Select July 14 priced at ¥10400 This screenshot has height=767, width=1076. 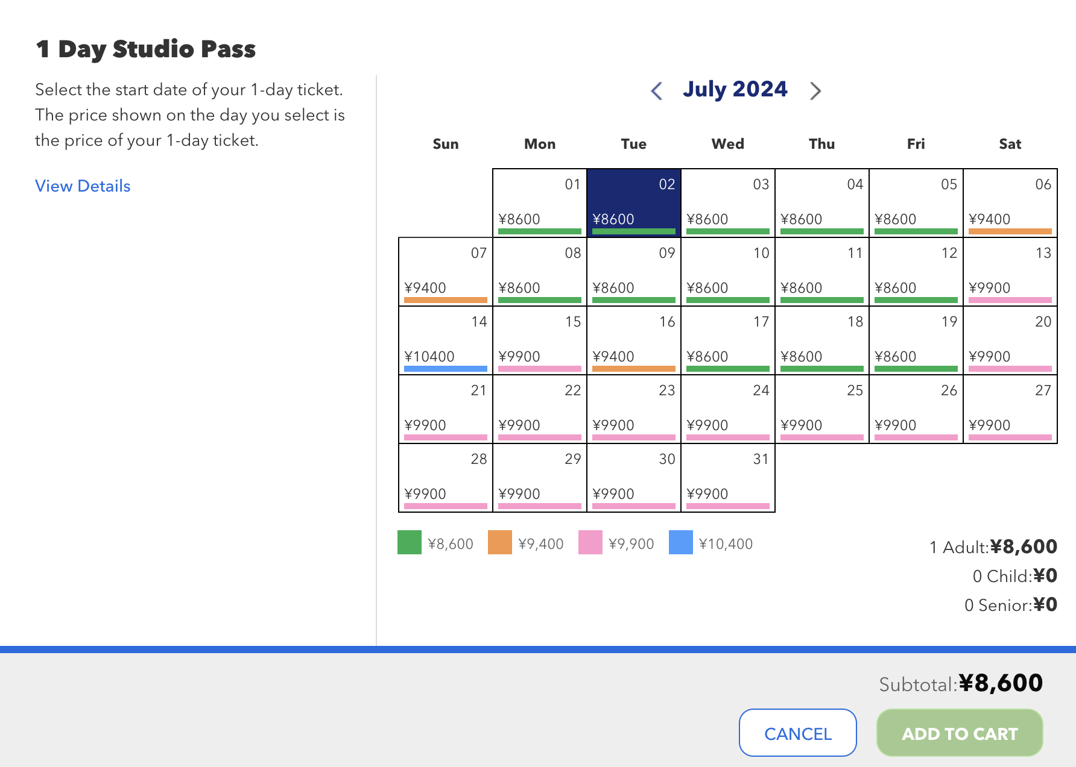446,340
